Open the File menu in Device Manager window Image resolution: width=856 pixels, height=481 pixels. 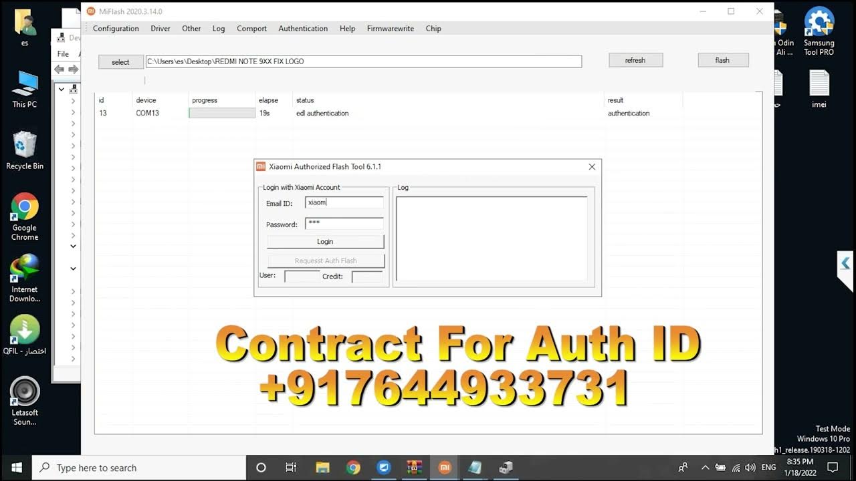click(63, 54)
